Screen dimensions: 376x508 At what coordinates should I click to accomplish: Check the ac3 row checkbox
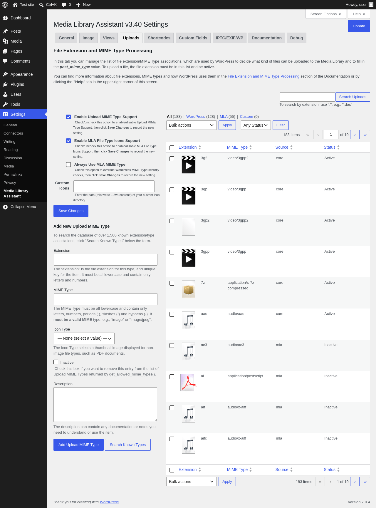tap(172, 346)
